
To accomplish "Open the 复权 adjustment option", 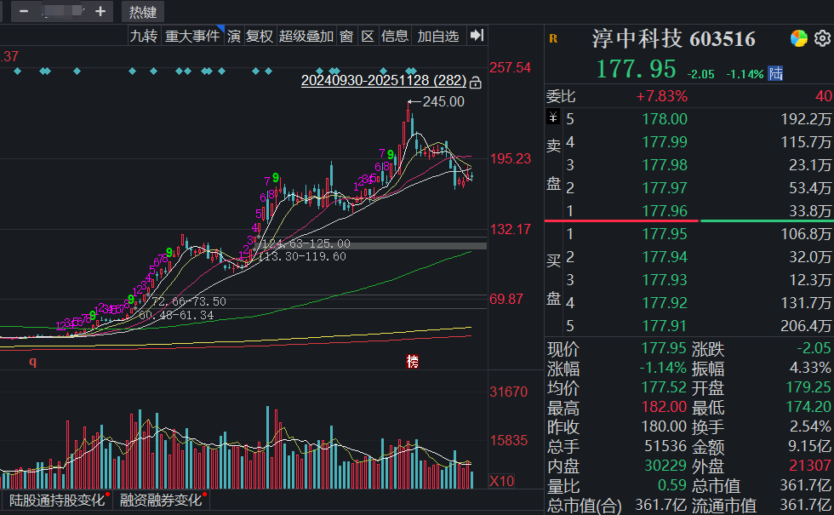I will point(259,36).
